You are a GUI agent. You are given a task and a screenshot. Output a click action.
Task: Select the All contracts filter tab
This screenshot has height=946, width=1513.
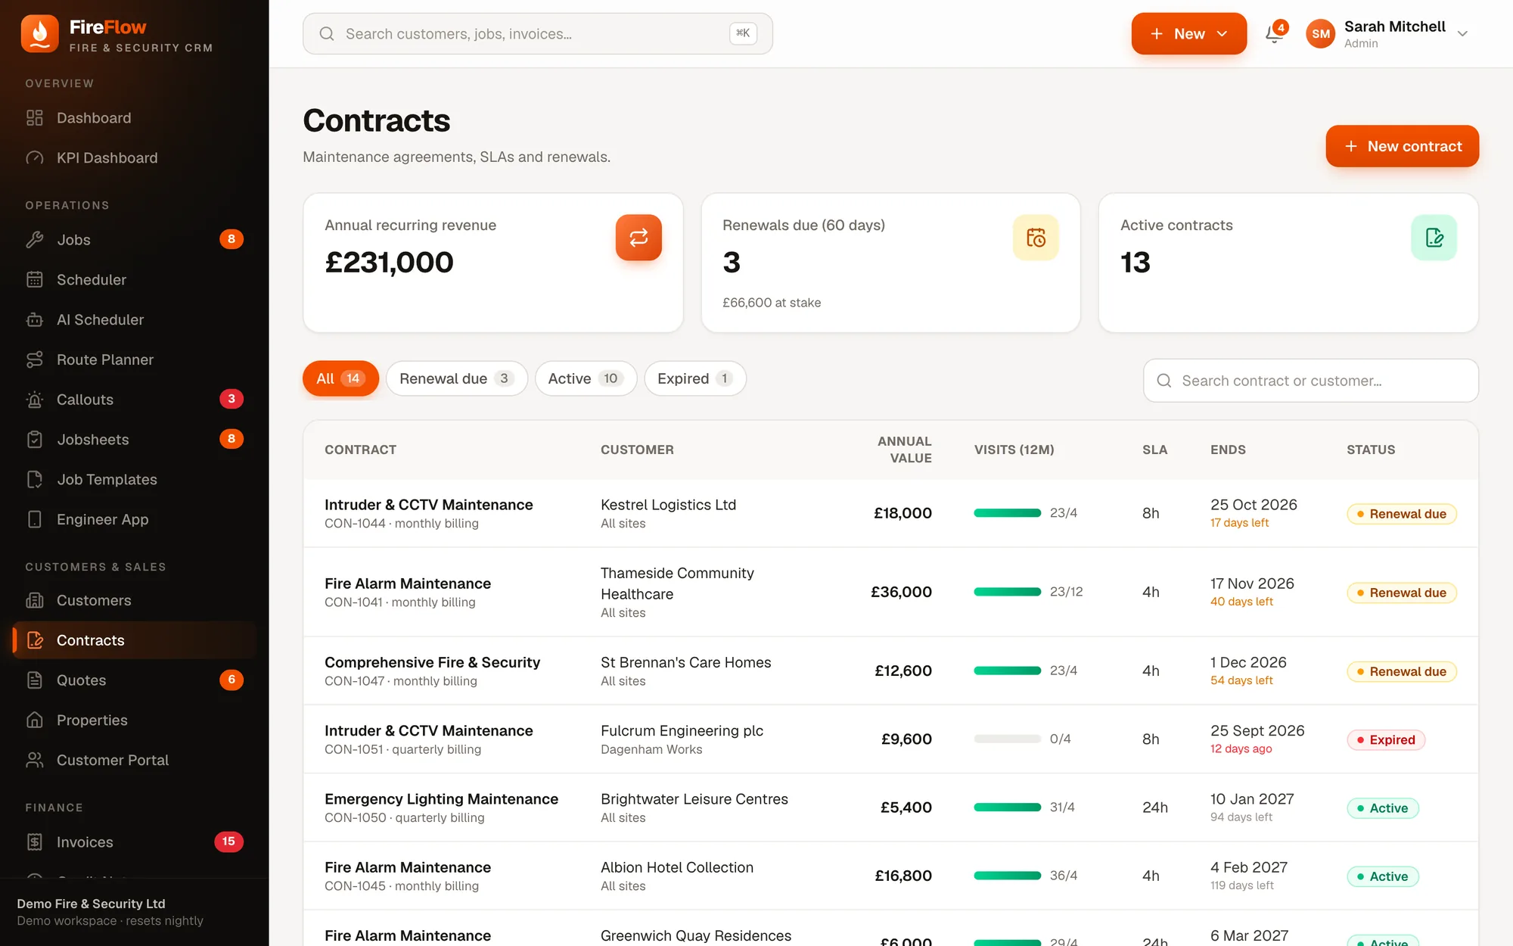tap(340, 378)
